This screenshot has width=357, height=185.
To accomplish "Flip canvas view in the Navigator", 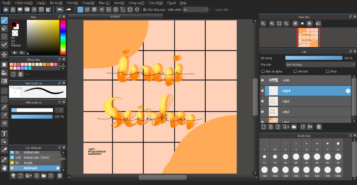I will coord(318,23).
